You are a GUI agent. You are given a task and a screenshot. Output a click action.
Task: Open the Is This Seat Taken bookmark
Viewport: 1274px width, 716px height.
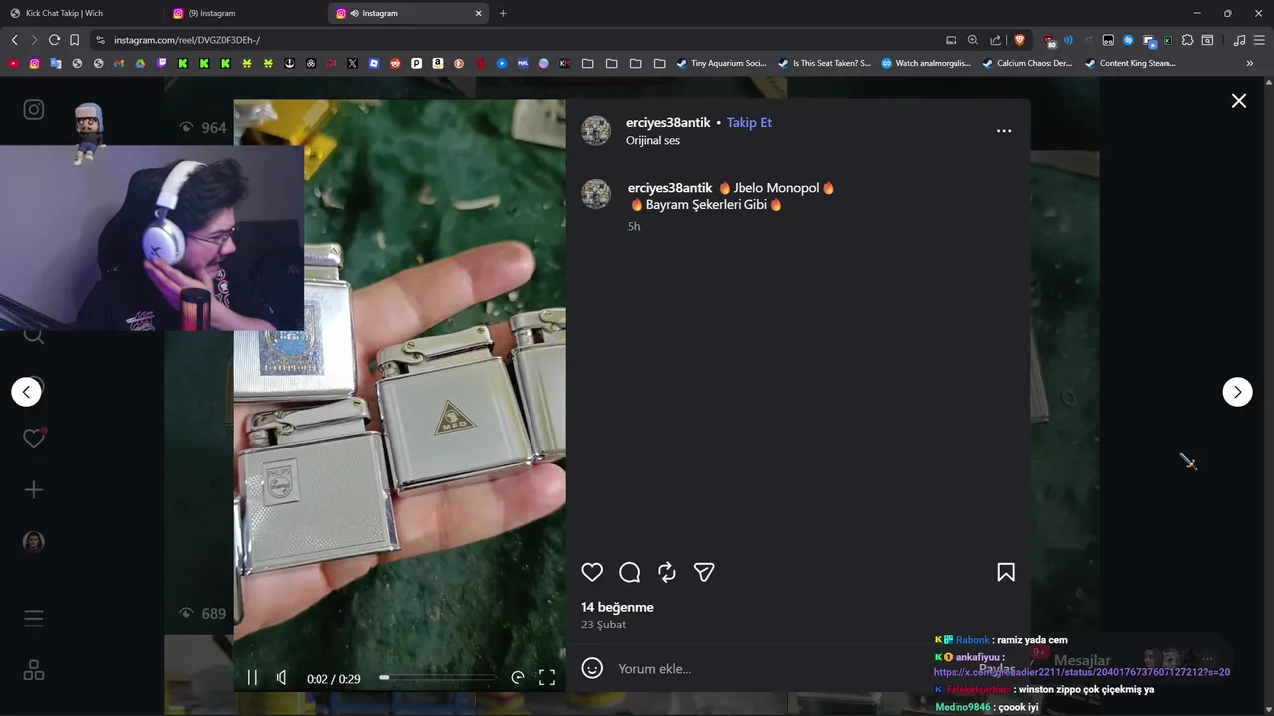[x=824, y=63]
